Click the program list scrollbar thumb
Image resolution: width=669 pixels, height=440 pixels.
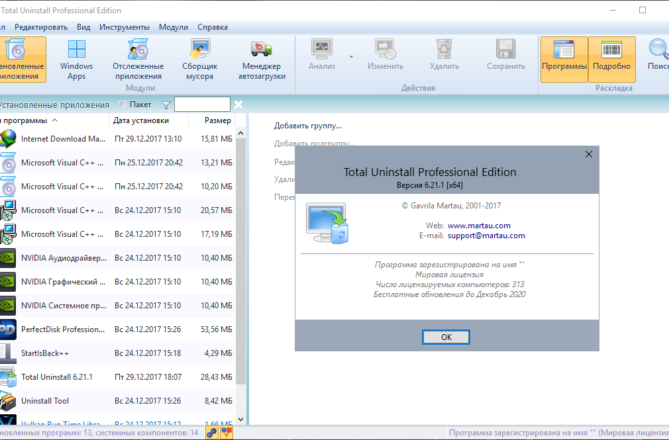(x=240, y=261)
